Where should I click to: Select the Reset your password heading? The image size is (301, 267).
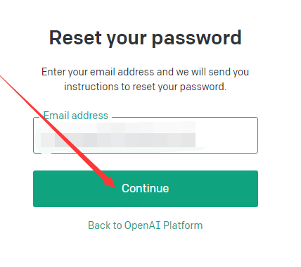click(x=146, y=38)
